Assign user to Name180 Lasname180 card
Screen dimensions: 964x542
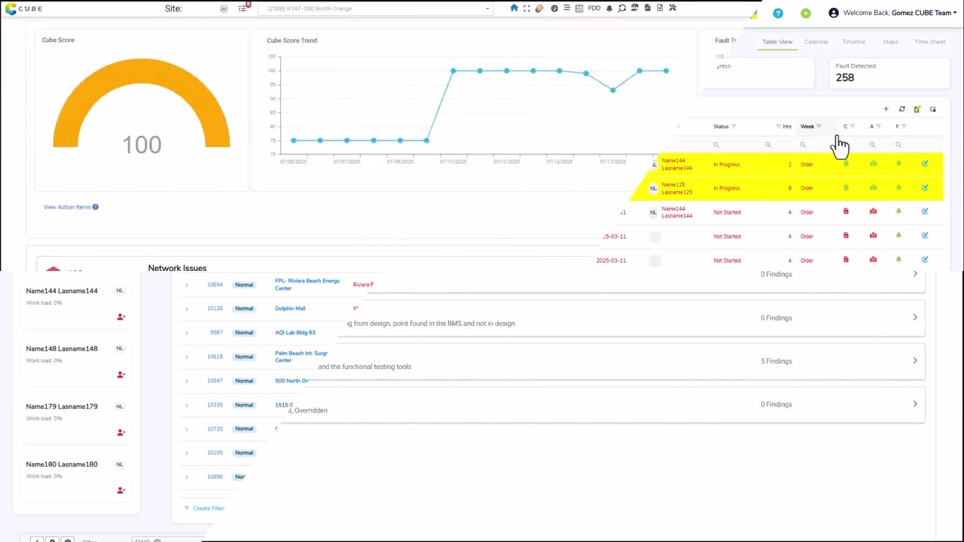[120, 490]
